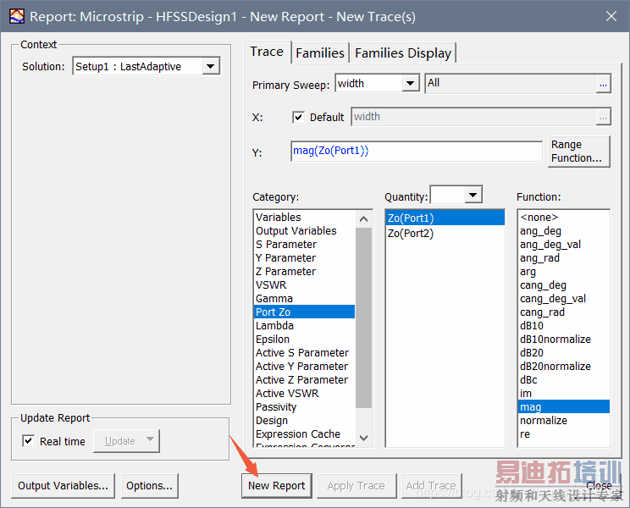Select dBc function
This screenshot has height=508, width=630.
click(x=563, y=380)
